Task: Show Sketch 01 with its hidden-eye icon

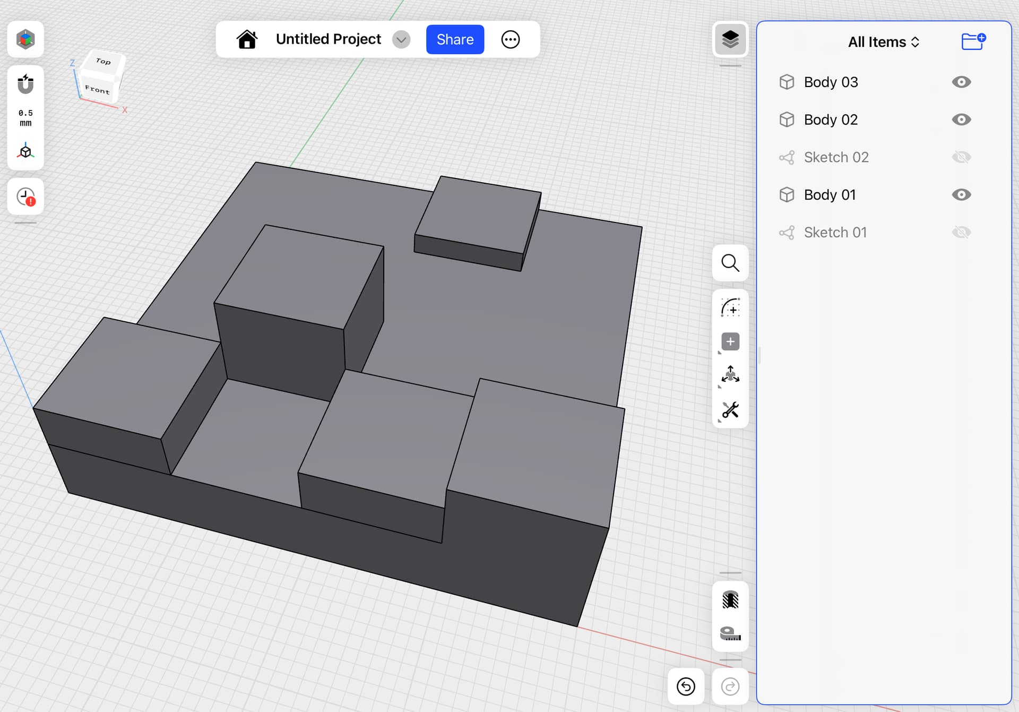Action: tap(961, 233)
